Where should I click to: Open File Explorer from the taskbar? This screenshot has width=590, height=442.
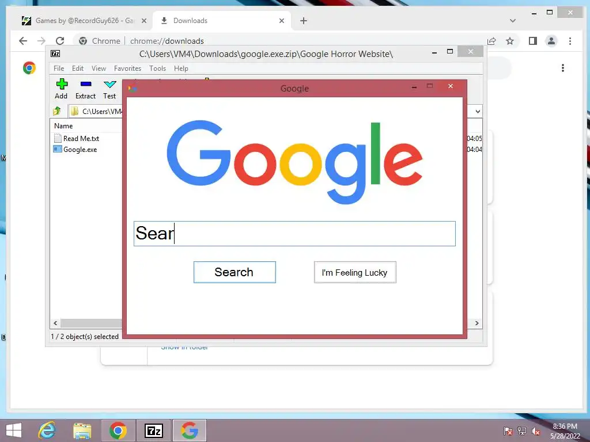82,430
